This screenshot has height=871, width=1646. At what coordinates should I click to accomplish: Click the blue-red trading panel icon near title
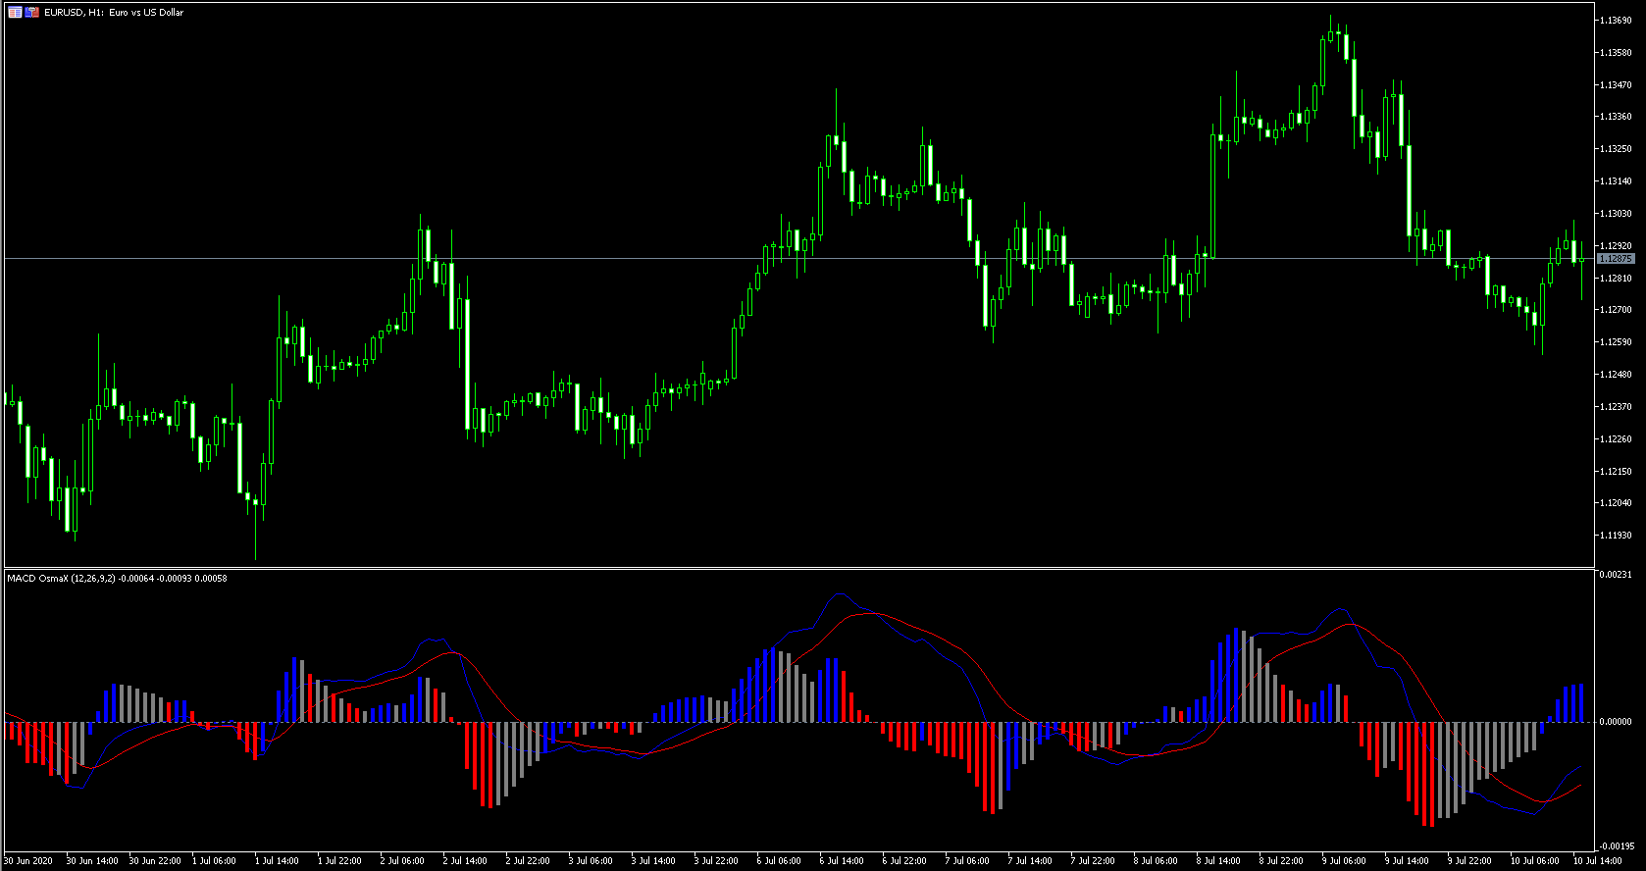pyautogui.click(x=32, y=13)
